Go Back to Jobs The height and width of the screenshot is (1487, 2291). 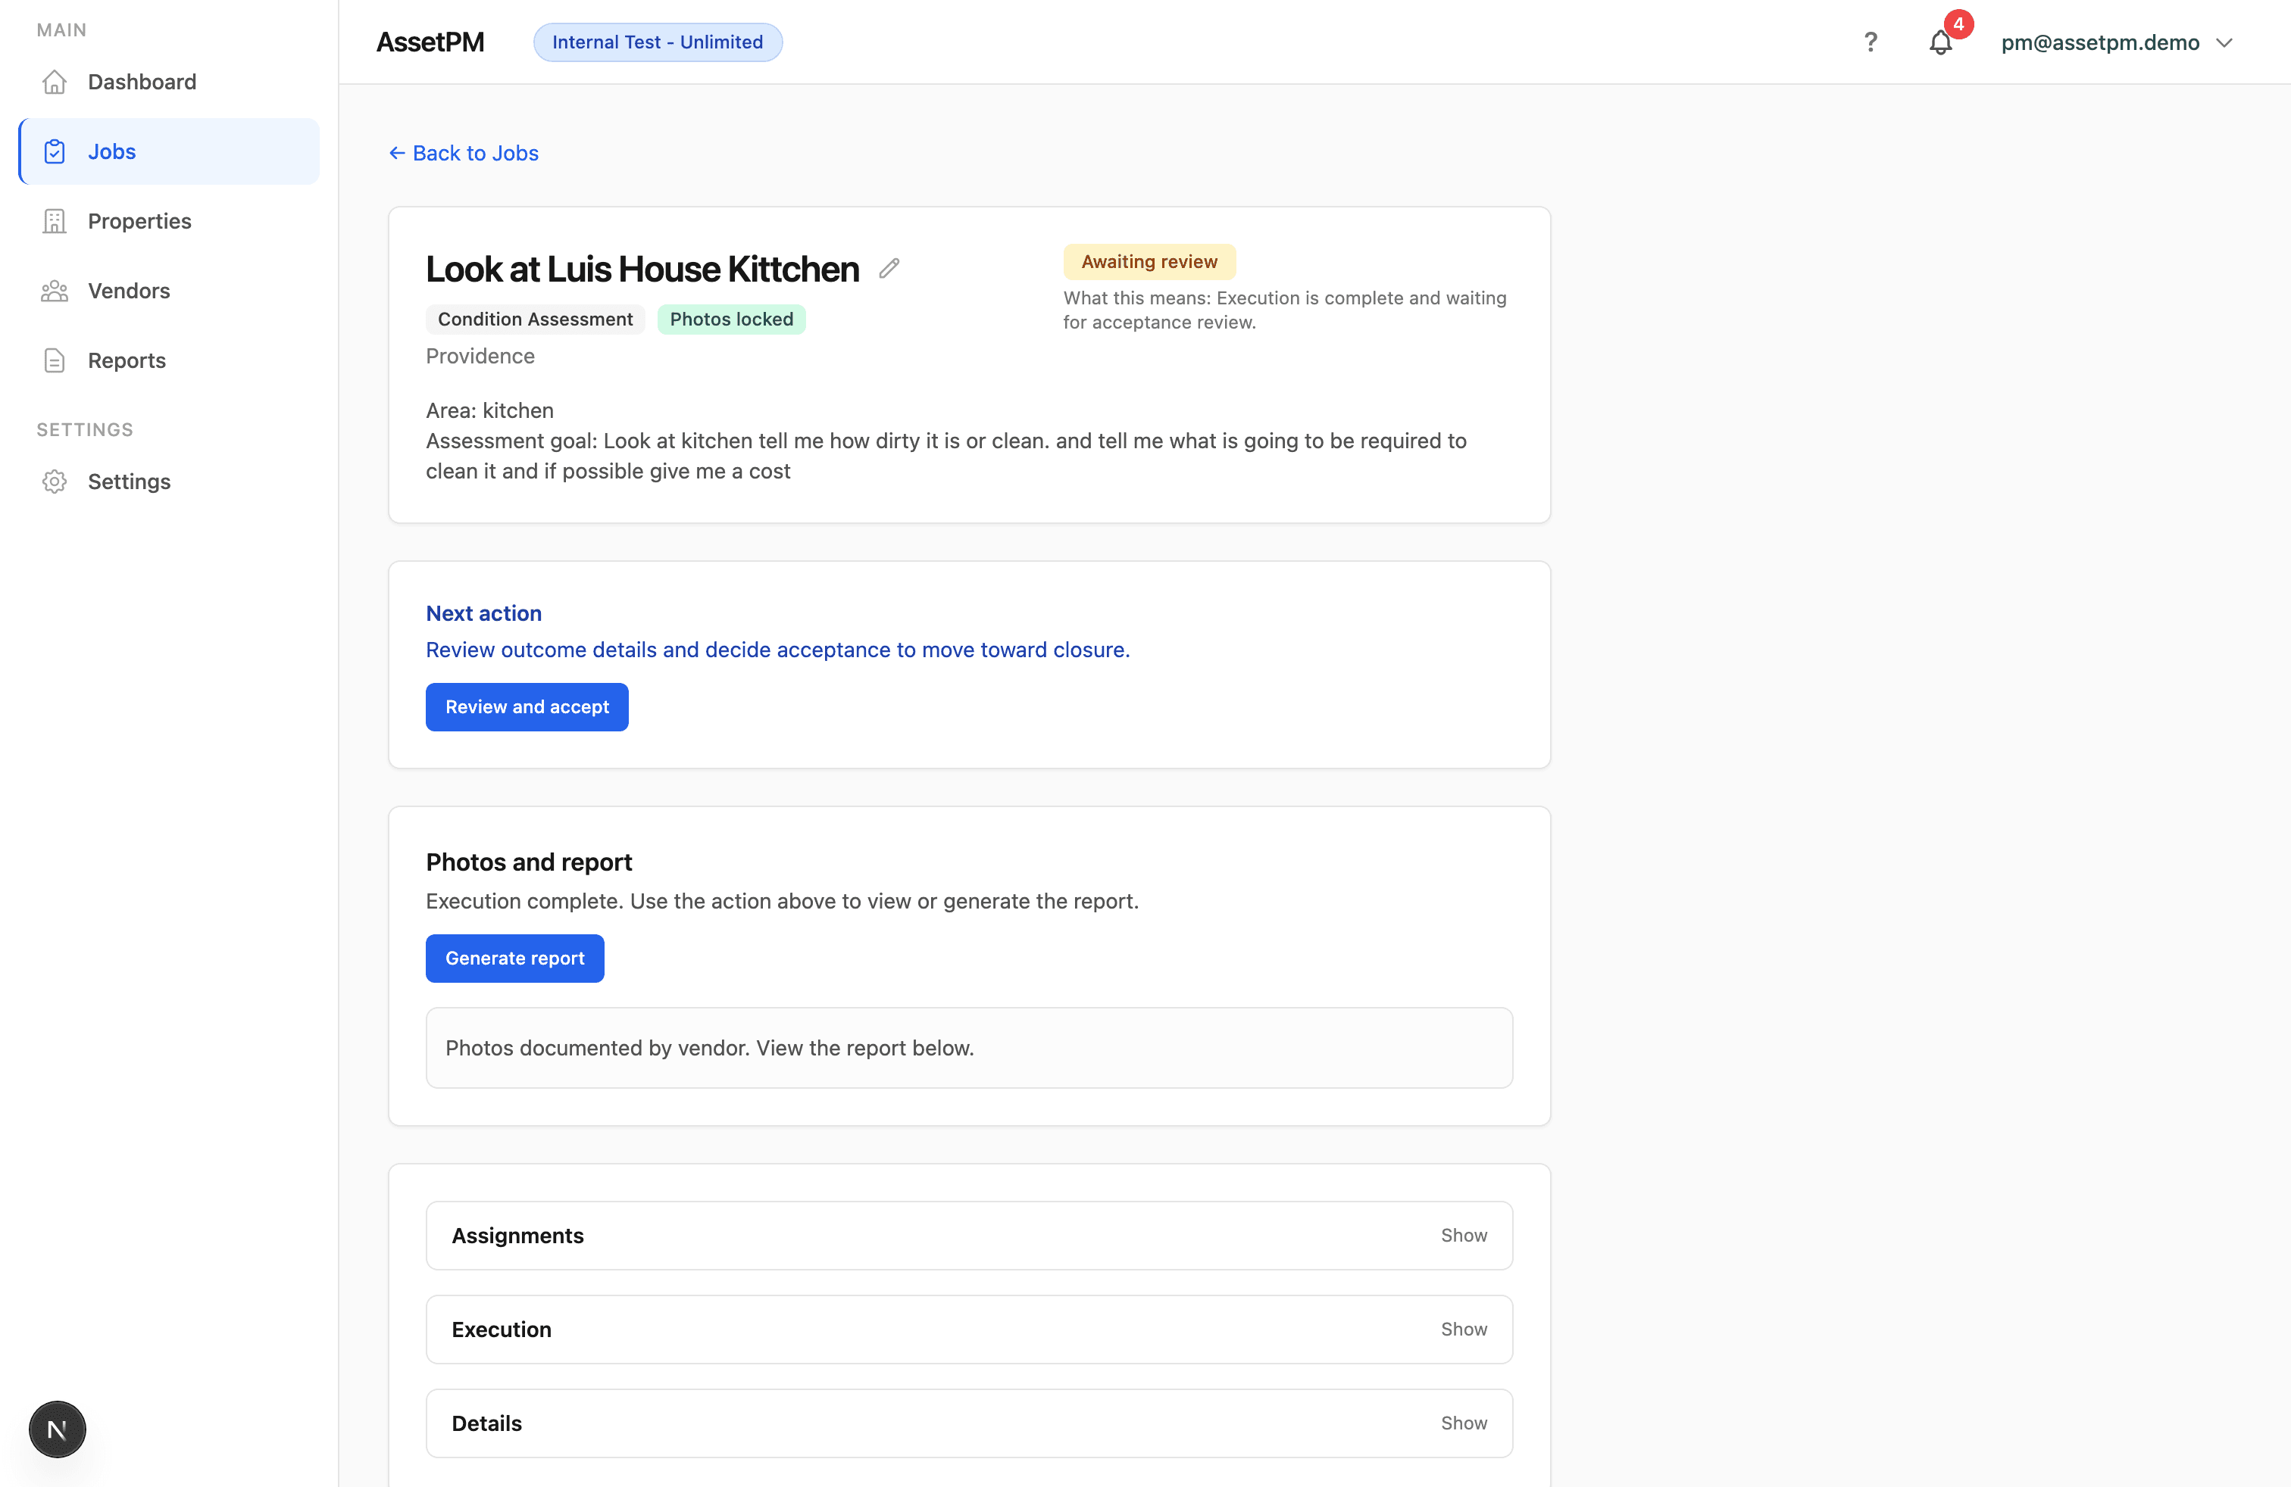pos(464,153)
